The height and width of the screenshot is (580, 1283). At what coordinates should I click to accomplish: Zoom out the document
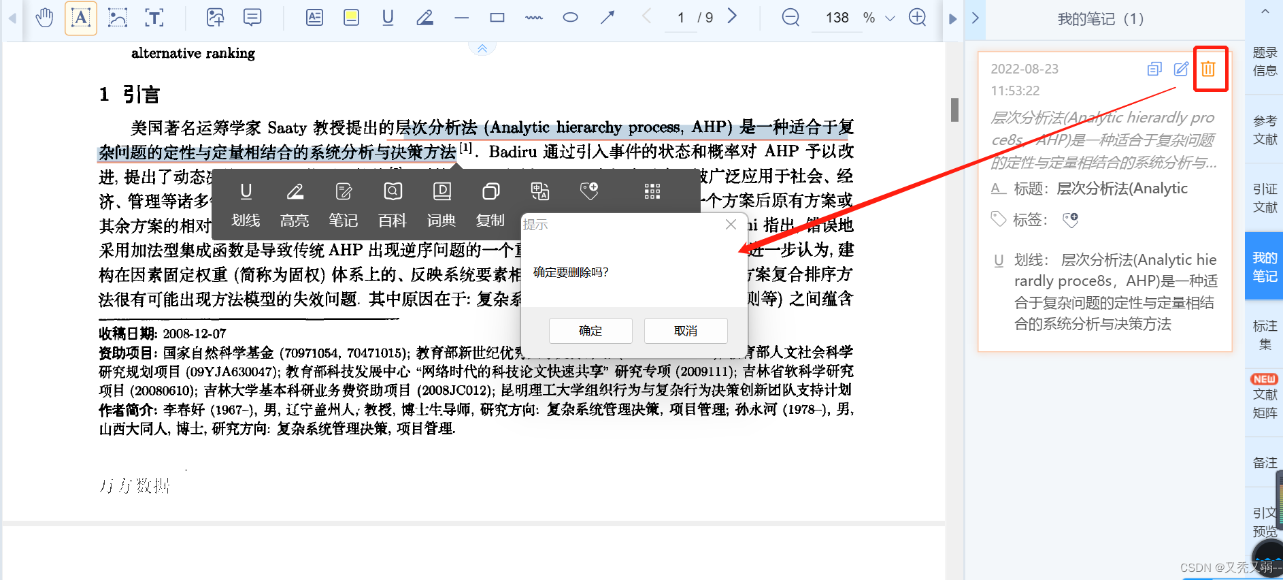790,18
